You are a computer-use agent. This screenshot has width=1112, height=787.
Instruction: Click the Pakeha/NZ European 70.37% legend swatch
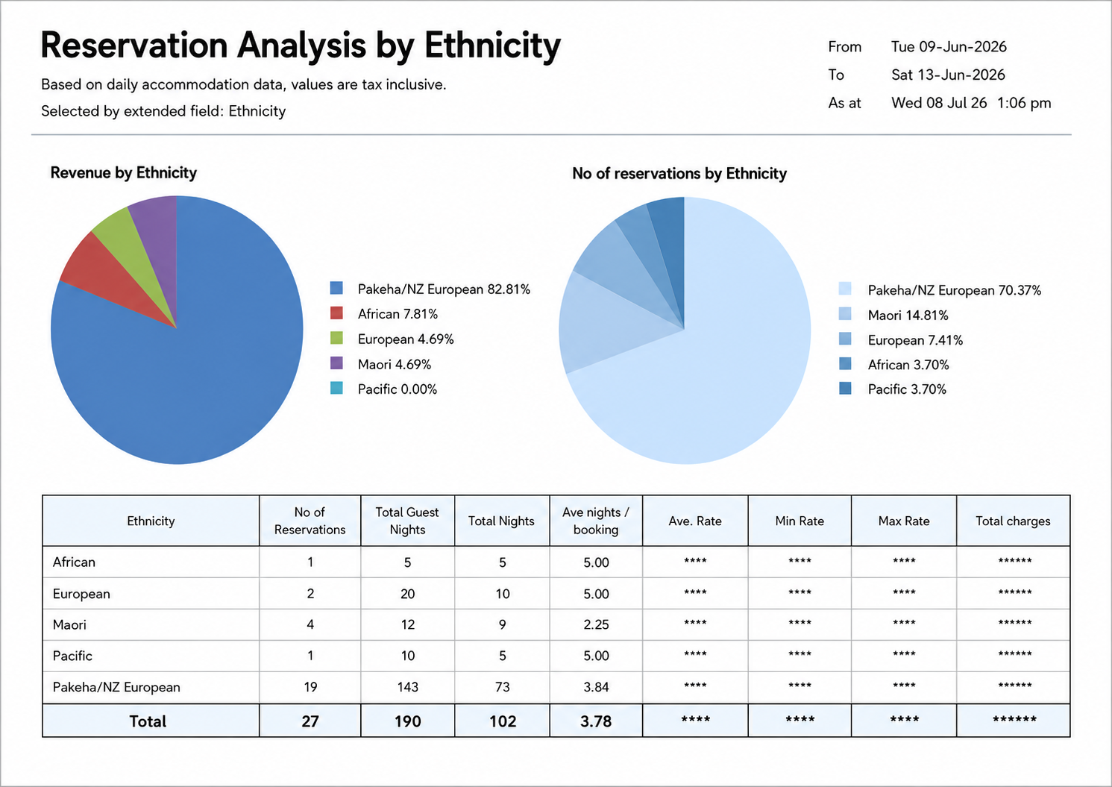pyautogui.click(x=845, y=289)
